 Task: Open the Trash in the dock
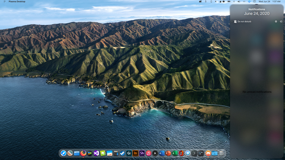click(x=221, y=153)
